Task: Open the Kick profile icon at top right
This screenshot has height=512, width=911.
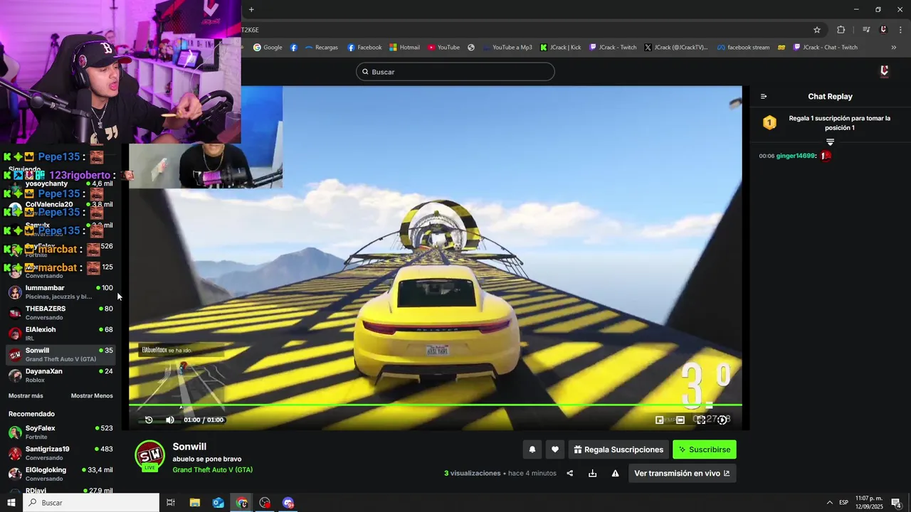Action: click(x=884, y=71)
